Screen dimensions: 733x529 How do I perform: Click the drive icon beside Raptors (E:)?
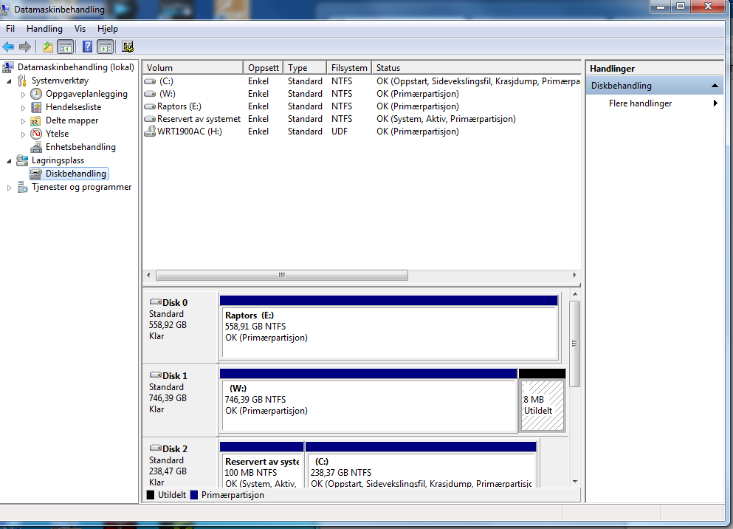(150, 106)
